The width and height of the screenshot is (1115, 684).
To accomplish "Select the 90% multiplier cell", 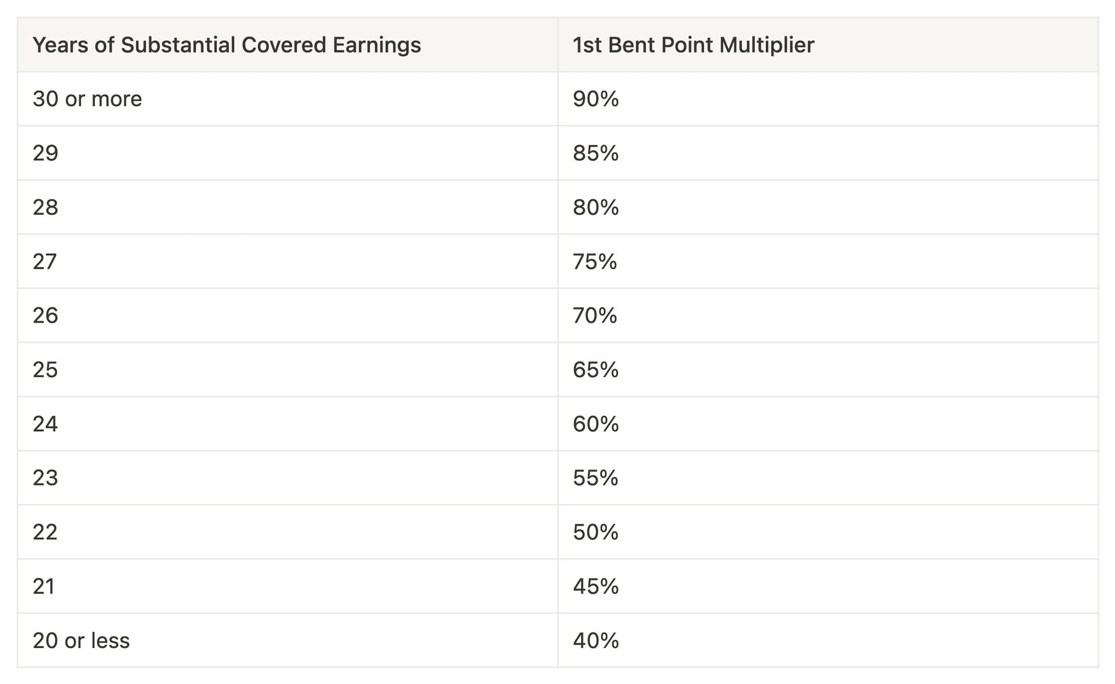I will [x=828, y=99].
